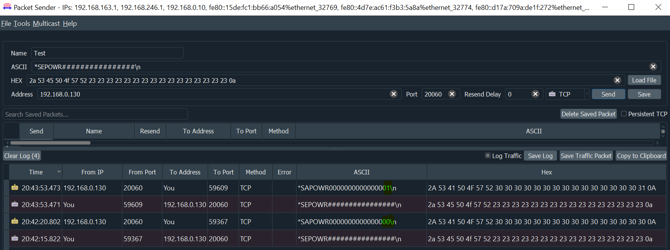Click Copy to Clipboard button
This screenshot has height=250, width=670.
pyautogui.click(x=641, y=156)
